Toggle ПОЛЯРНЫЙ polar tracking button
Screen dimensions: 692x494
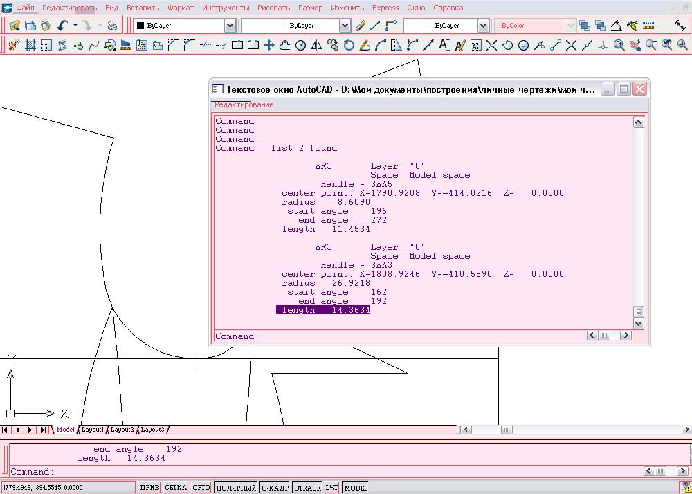pyautogui.click(x=235, y=488)
